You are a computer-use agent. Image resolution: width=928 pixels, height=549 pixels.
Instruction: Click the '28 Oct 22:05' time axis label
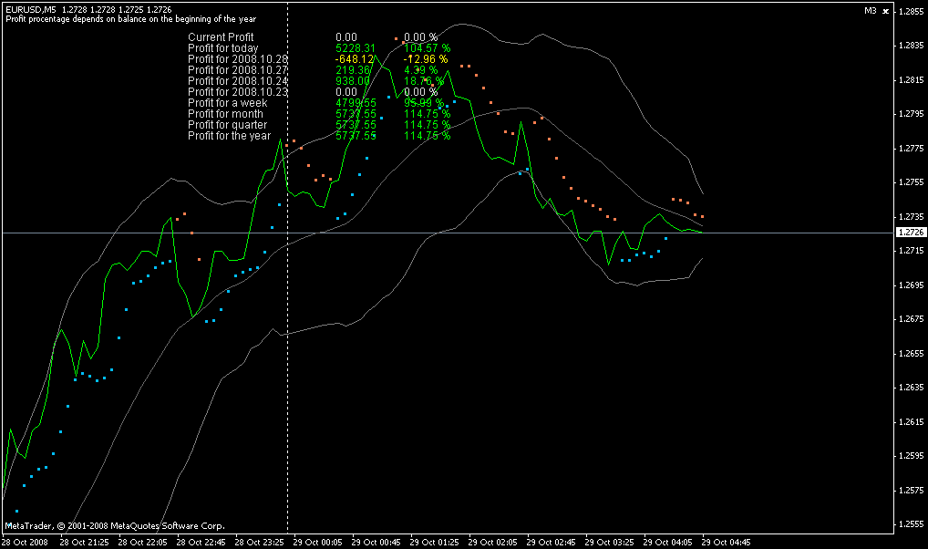[142, 543]
